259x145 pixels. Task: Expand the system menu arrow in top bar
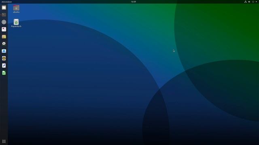(256, 2)
